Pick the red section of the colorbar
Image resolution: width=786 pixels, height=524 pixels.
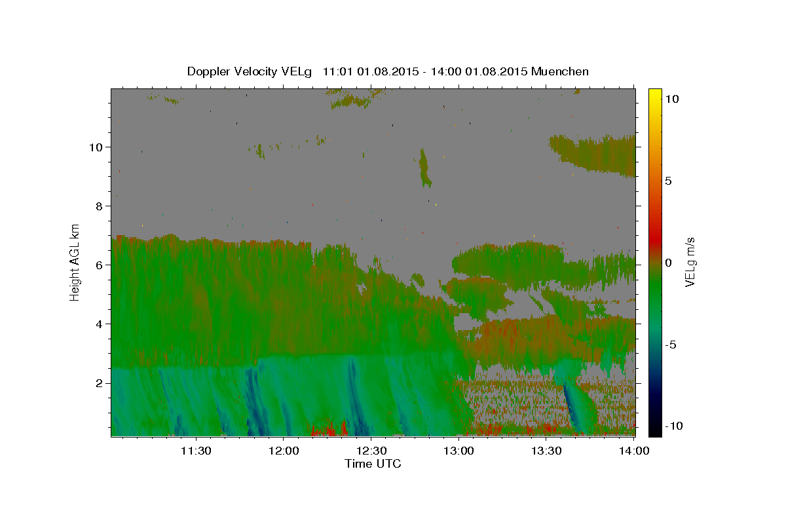coord(655,239)
